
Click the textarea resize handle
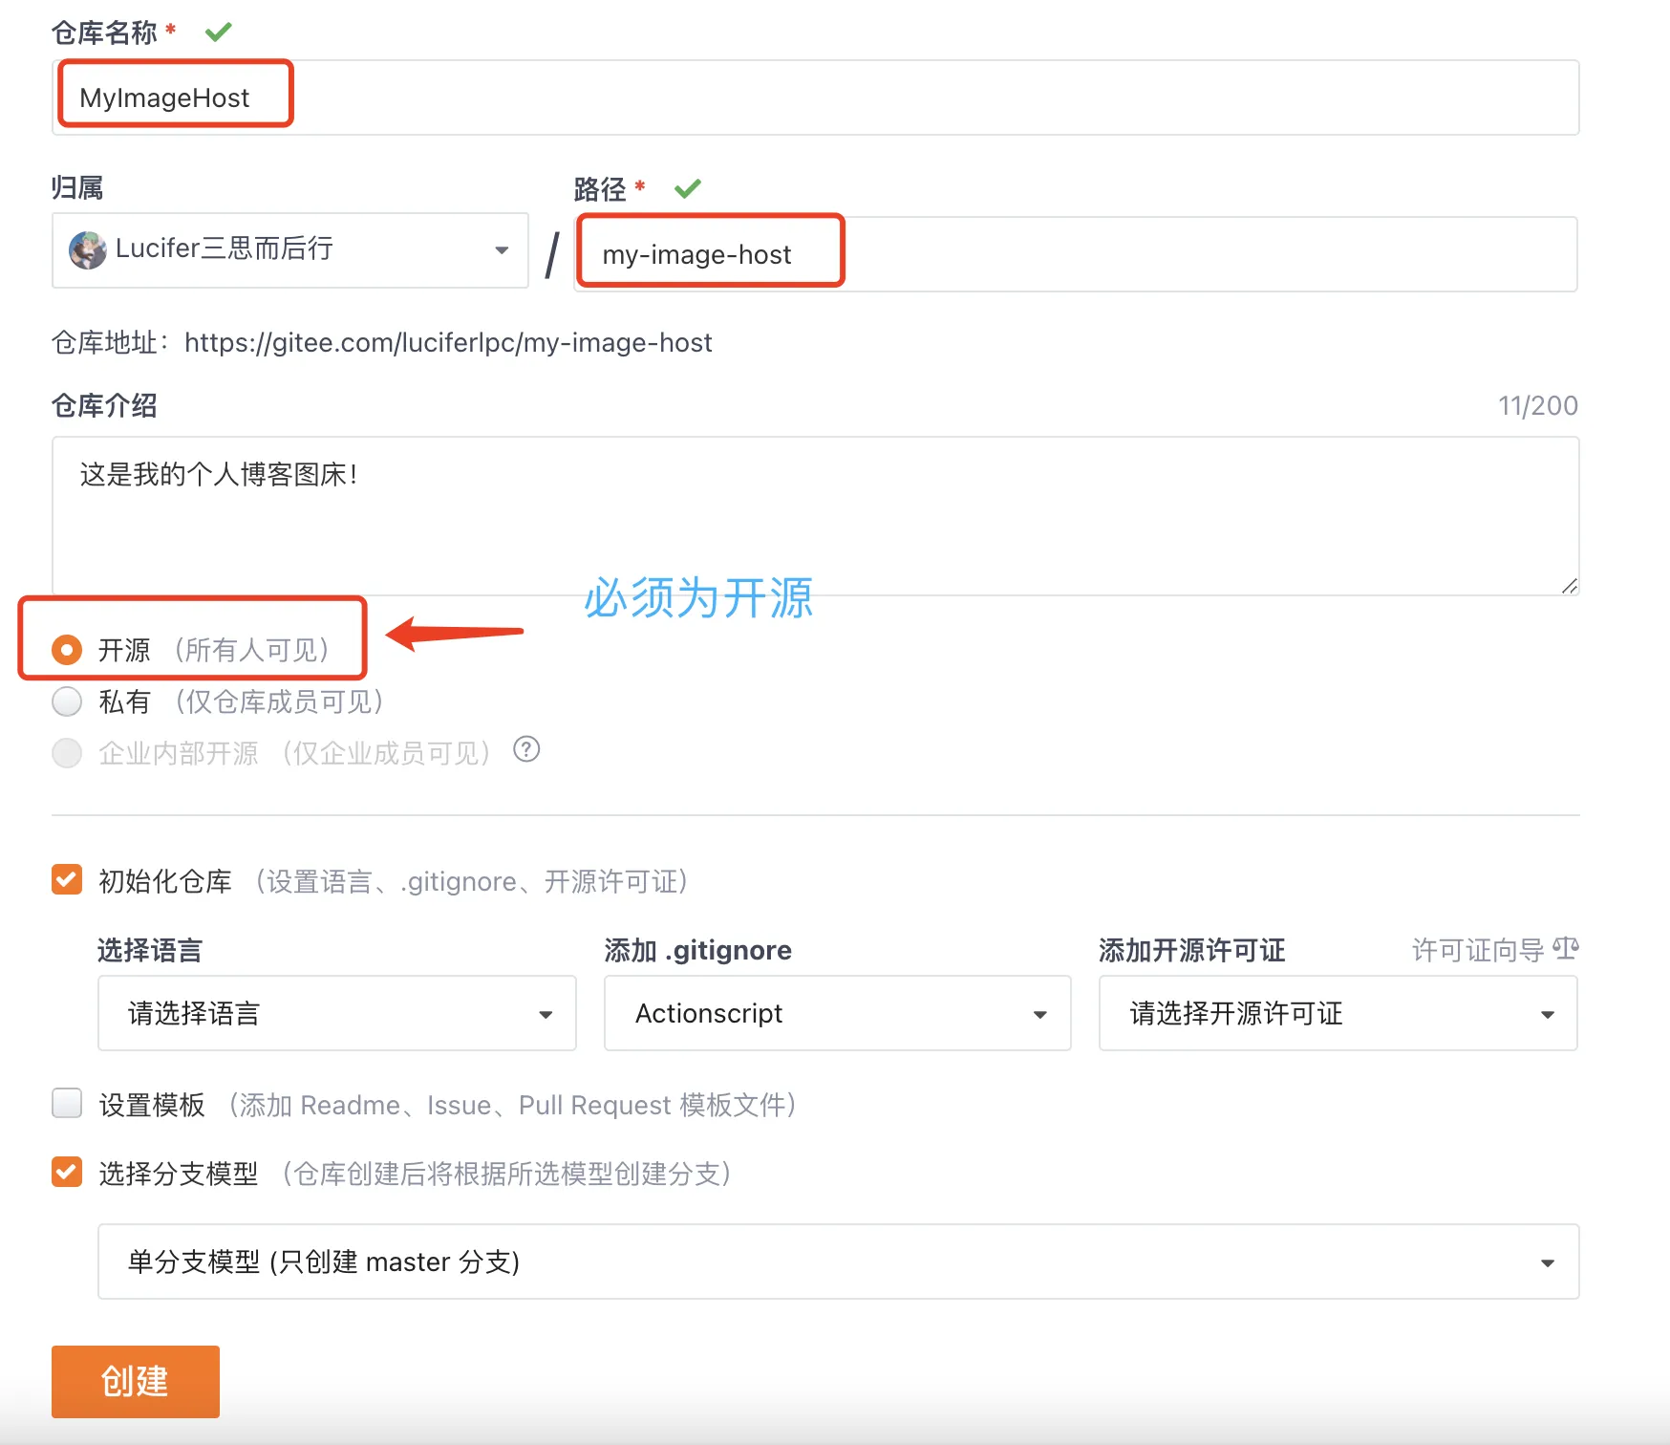coord(1569,585)
